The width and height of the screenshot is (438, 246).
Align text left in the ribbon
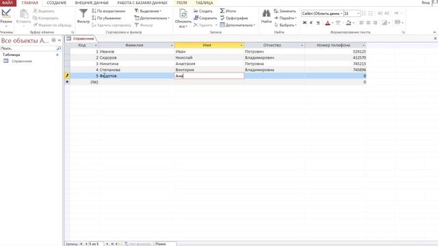tap(361, 23)
